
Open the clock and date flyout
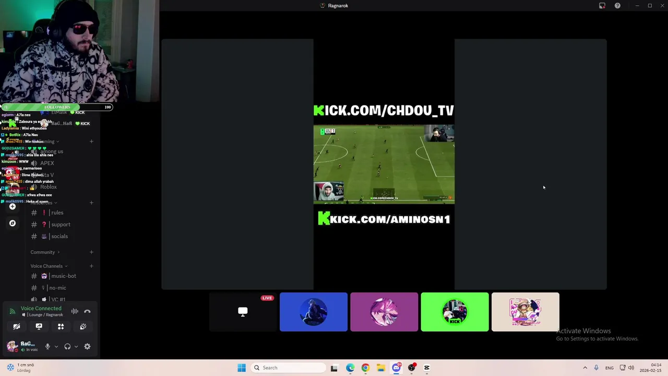[652, 368]
